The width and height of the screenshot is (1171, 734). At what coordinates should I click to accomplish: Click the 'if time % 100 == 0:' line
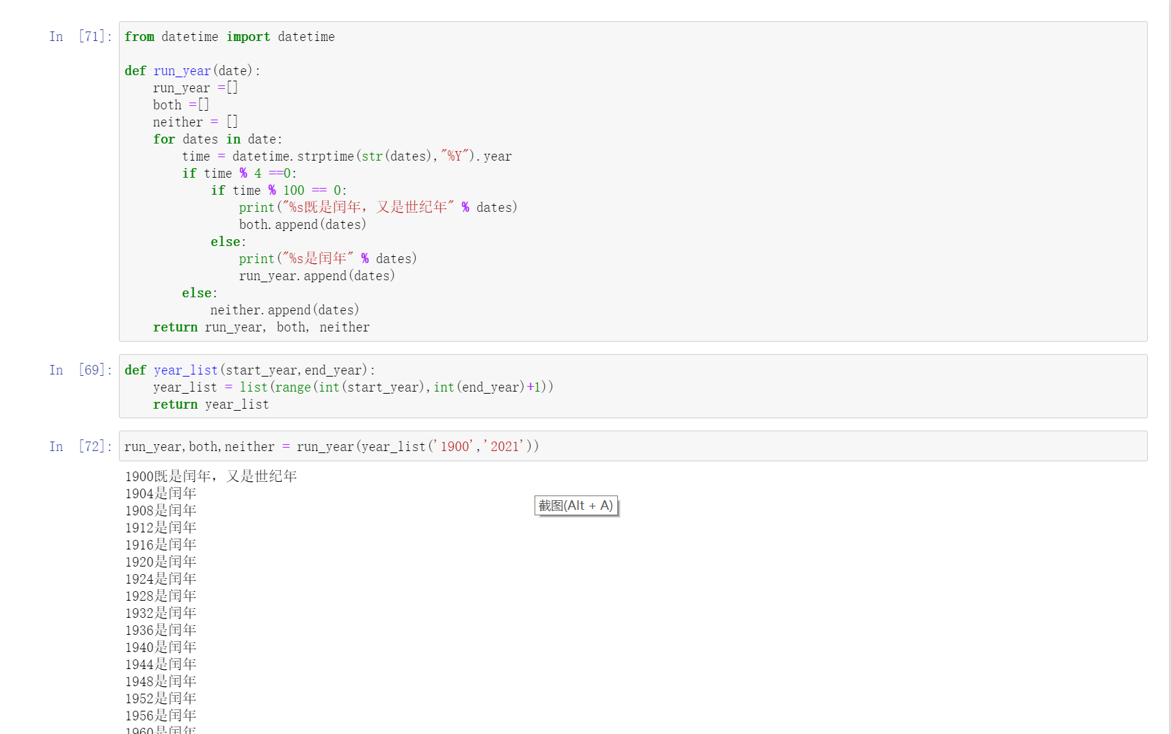pos(278,191)
